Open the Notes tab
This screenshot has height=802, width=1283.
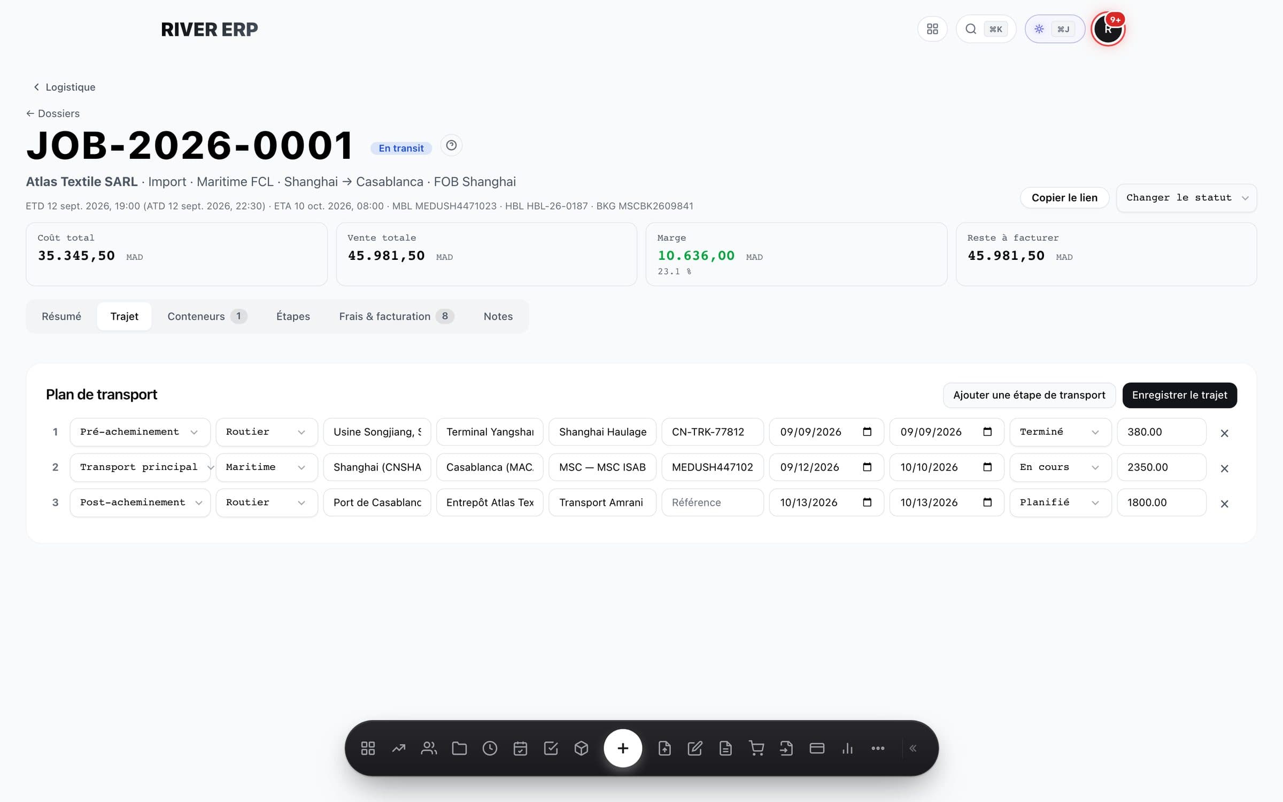point(498,317)
